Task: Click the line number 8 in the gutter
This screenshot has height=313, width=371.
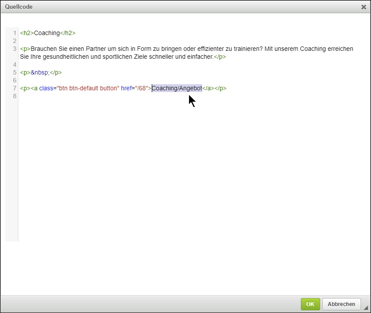Action: (x=14, y=96)
